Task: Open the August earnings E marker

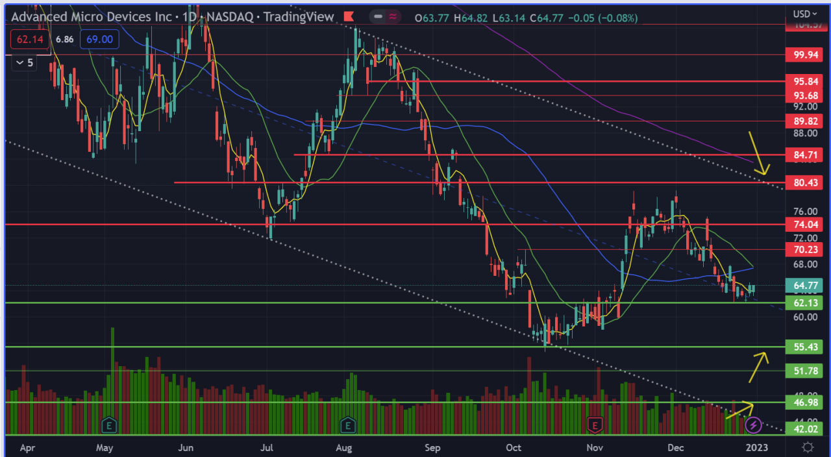Action: pos(349,425)
